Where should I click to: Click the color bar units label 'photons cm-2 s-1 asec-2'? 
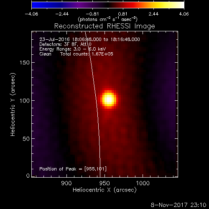[x=108, y=19]
